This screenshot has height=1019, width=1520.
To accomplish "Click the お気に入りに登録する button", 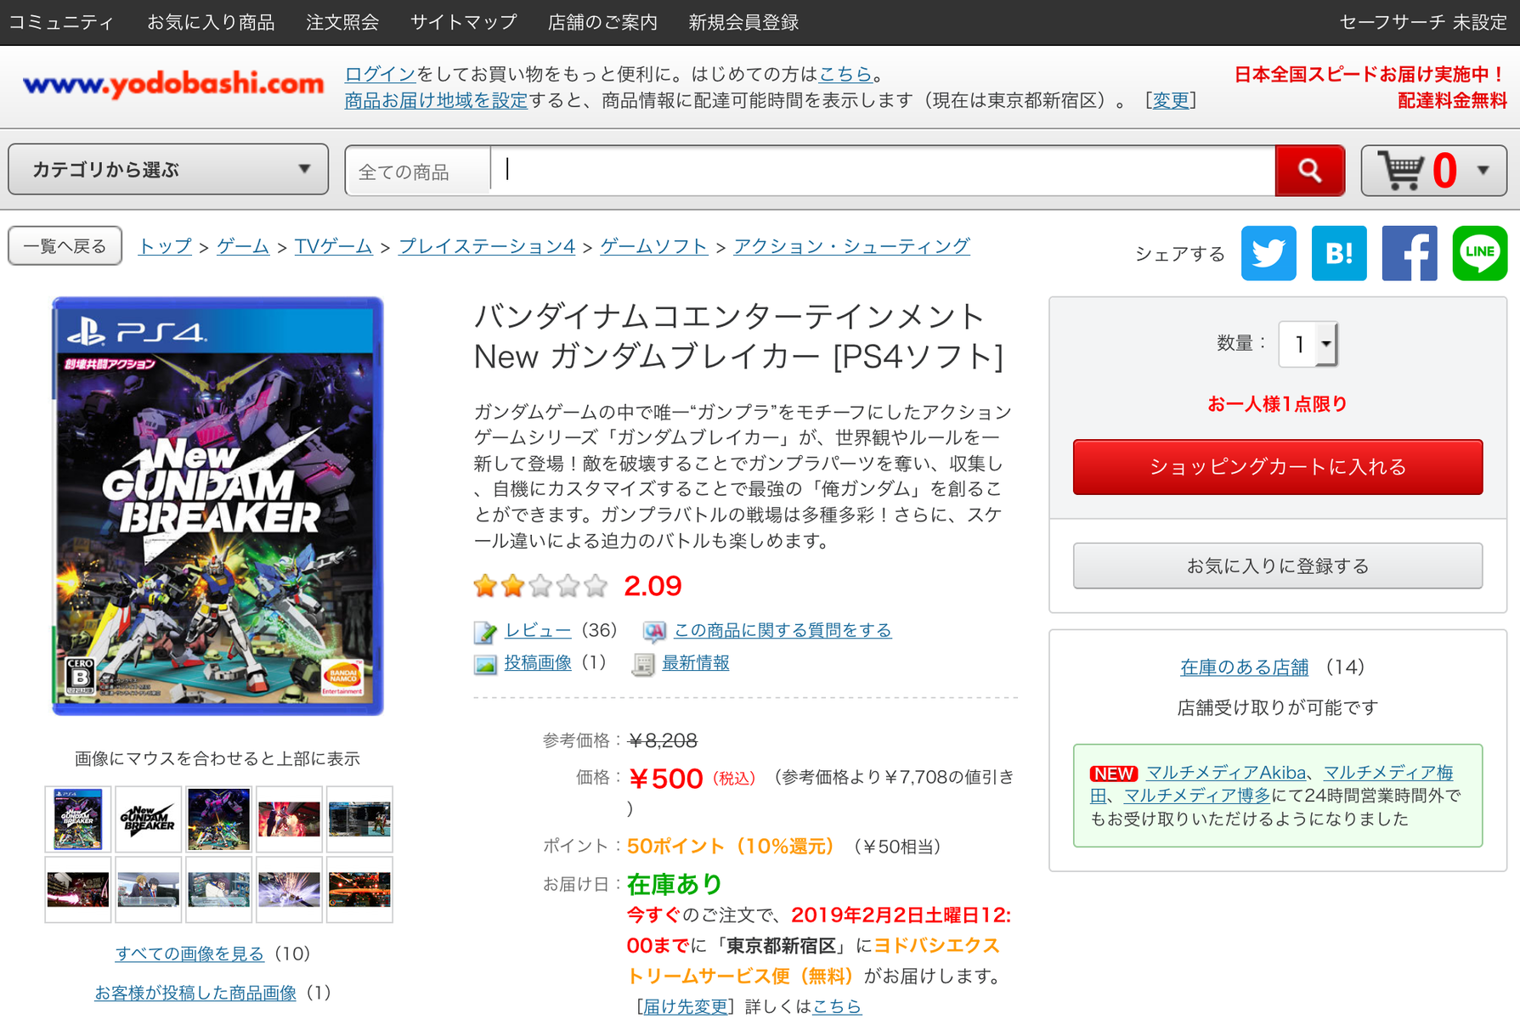I will 1278,566.
